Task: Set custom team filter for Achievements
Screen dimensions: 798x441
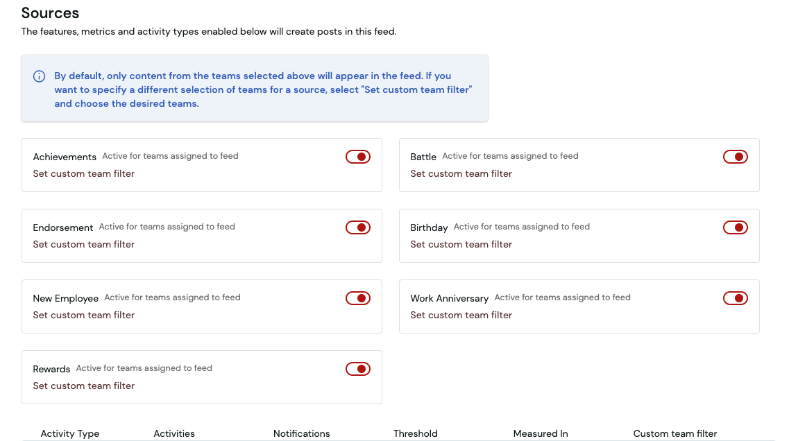Action: click(84, 173)
